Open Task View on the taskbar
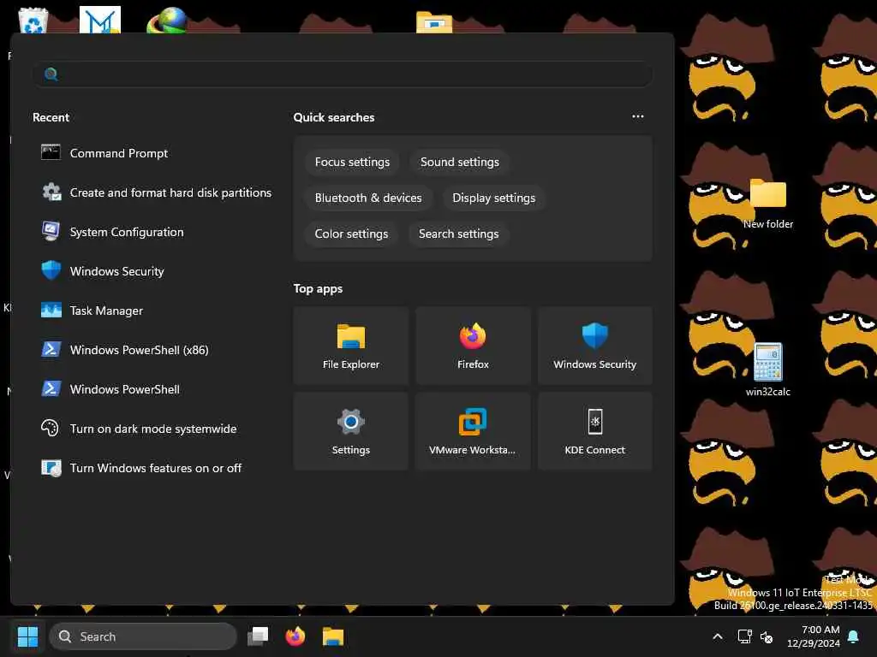 [258, 636]
